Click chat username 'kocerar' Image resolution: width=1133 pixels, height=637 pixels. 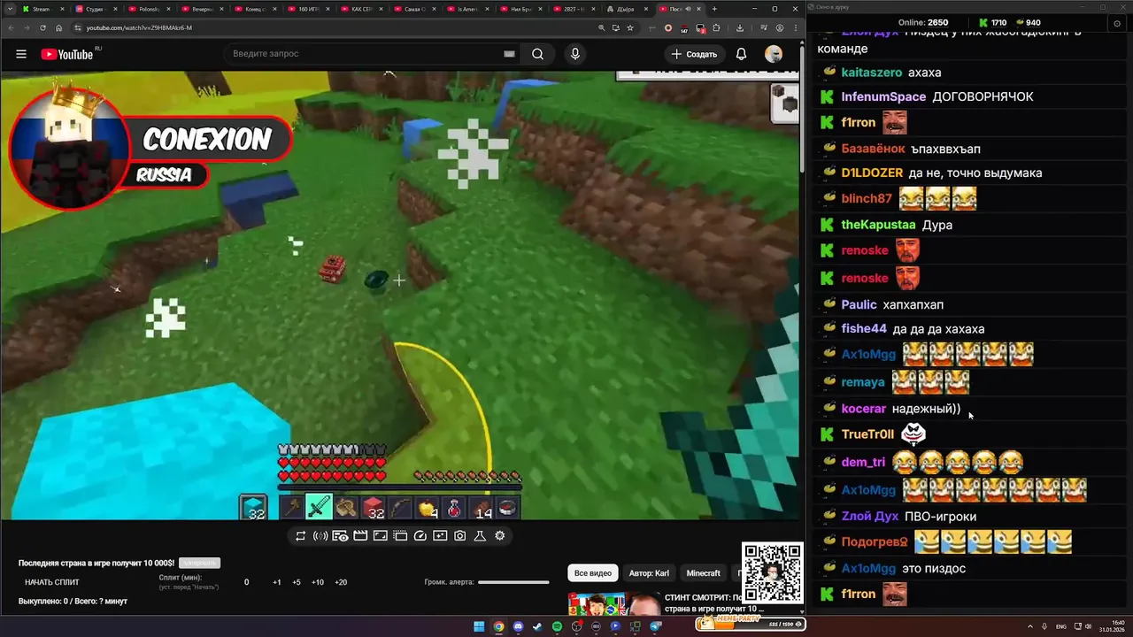point(864,409)
